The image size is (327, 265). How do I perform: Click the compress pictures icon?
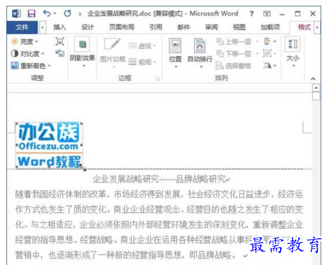(60, 41)
